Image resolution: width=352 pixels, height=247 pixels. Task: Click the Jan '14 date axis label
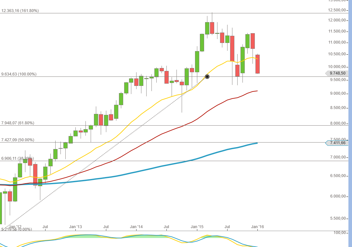[137, 226]
